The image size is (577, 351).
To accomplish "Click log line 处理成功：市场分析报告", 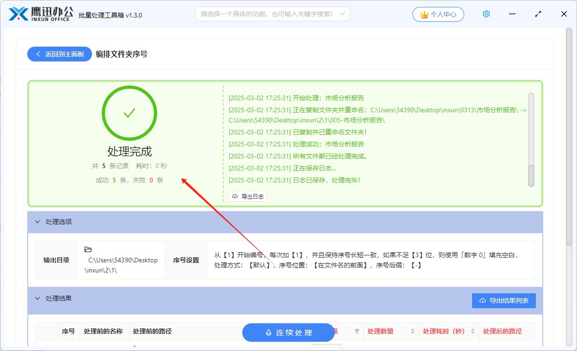I will pos(296,144).
